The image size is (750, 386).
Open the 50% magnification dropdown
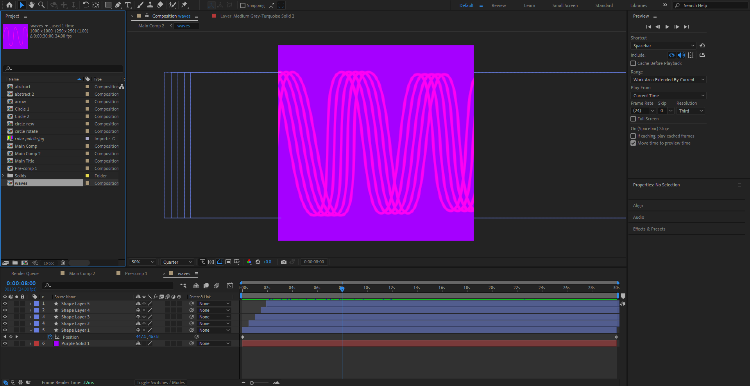pyautogui.click(x=143, y=262)
